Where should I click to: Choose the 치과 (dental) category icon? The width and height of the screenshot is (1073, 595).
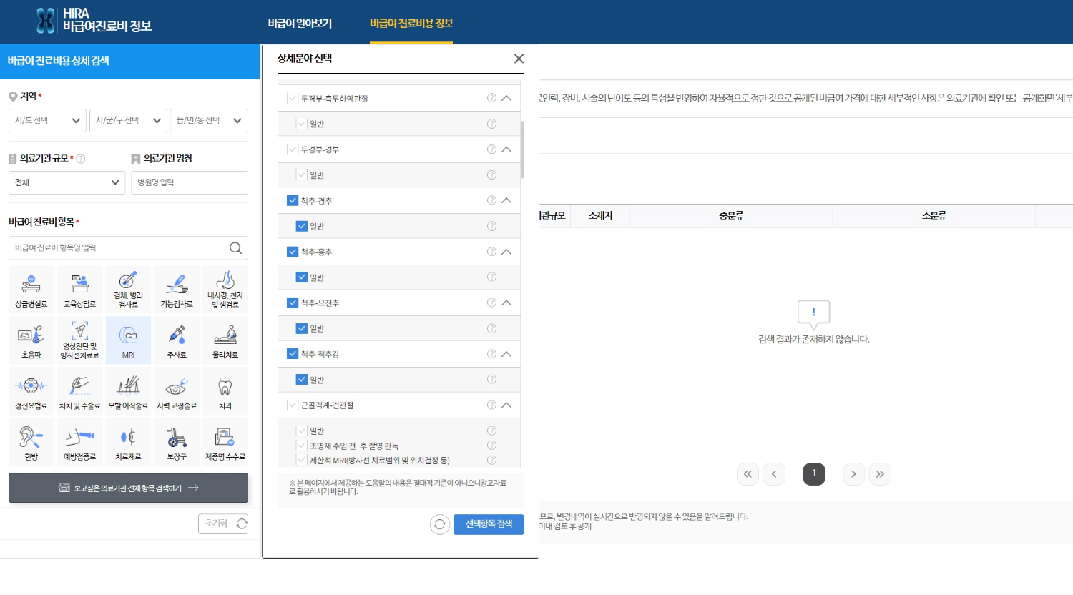click(x=225, y=390)
